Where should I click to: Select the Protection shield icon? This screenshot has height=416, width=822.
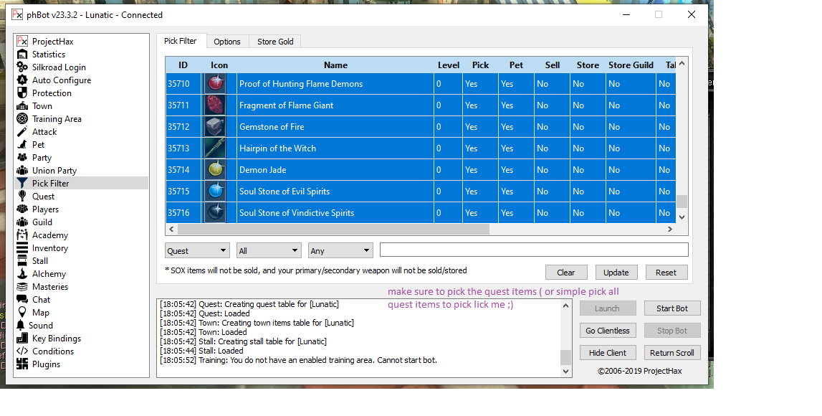pos(22,93)
